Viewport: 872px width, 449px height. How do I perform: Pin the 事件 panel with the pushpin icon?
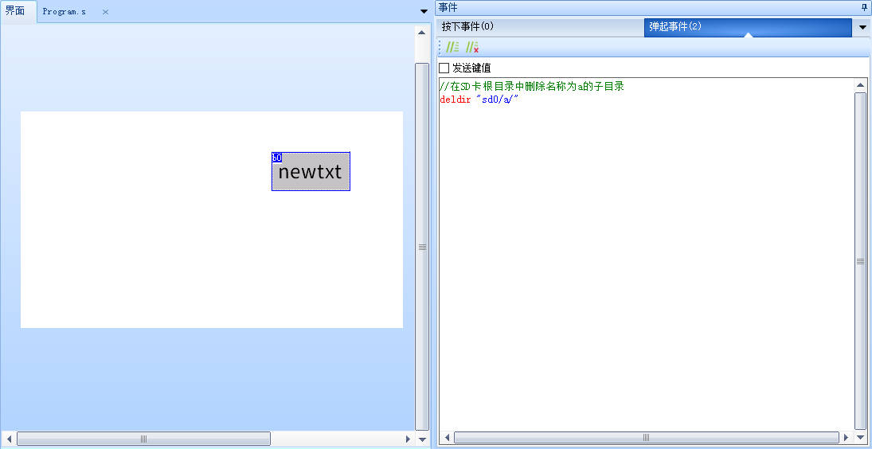(x=865, y=7)
